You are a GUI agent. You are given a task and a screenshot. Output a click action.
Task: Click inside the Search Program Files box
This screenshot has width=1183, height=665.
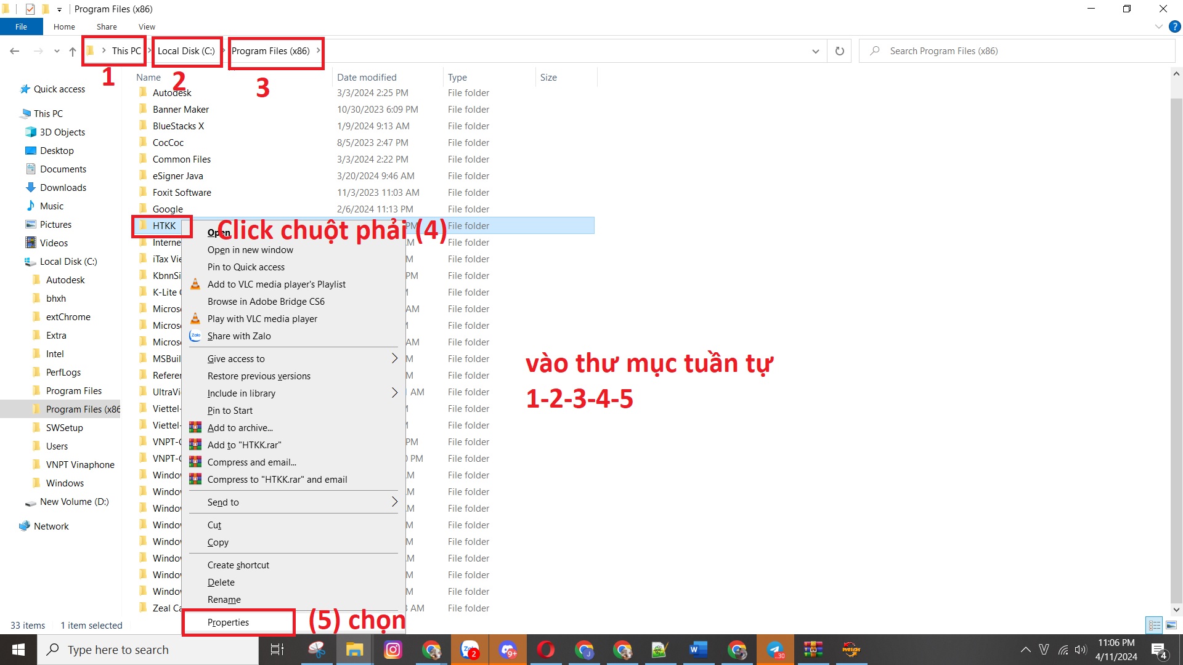click(x=986, y=50)
